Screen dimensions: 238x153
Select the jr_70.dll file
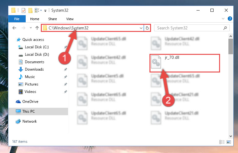185,63
